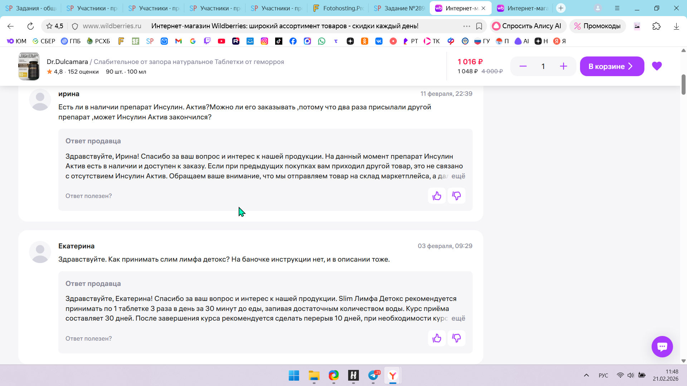687x386 pixels.
Task: Toggle the purple heart favorite icon
Action: pyautogui.click(x=657, y=66)
